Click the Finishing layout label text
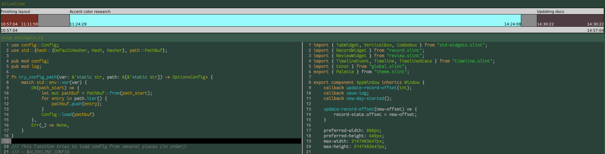 pyautogui.click(x=15, y=12)
